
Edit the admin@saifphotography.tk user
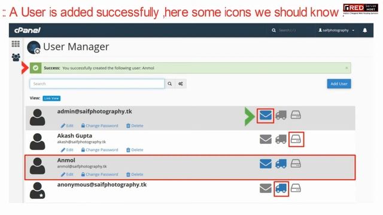click(67, 126)
